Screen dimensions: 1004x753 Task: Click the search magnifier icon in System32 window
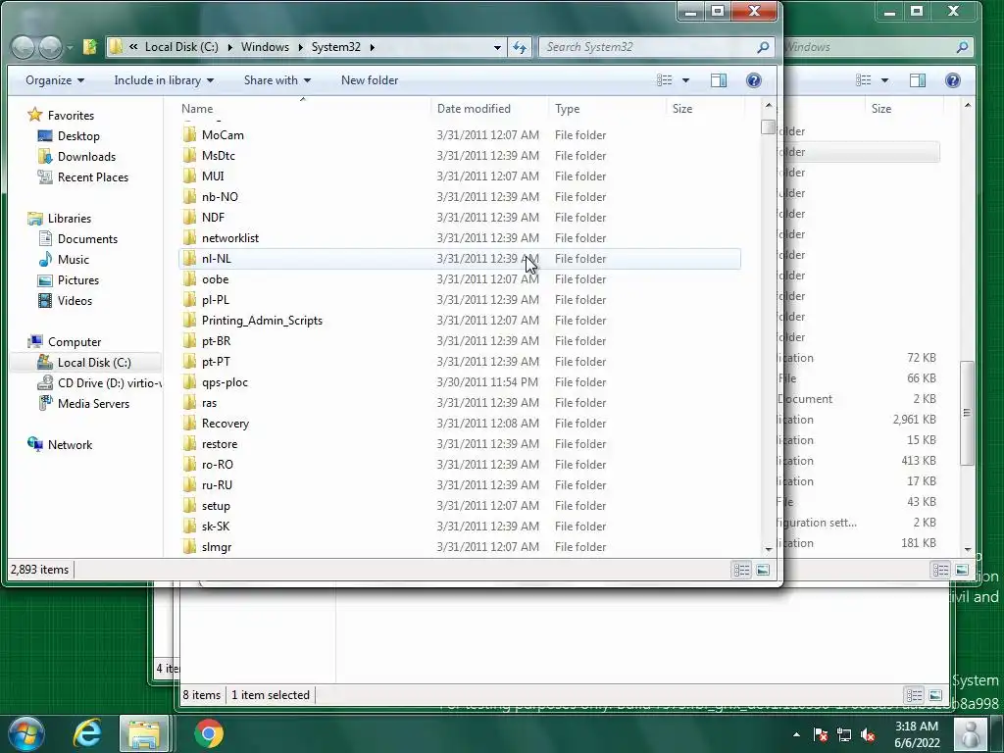point(763,47)
